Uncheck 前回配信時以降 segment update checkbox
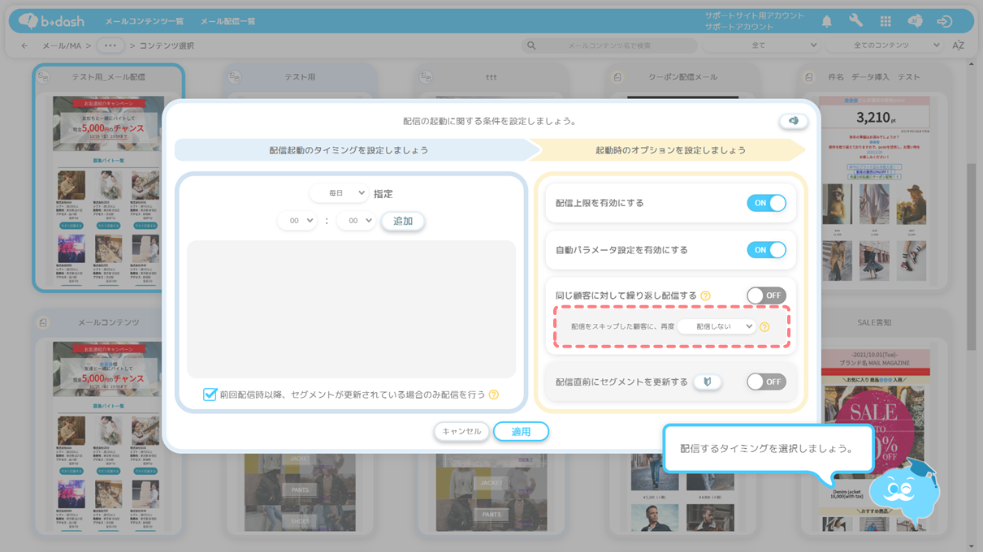The image size is (983, 552). [210, 395]
